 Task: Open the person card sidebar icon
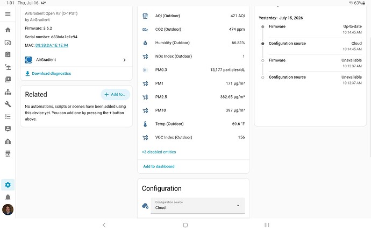pyautogui.click(x=8, y=129)
